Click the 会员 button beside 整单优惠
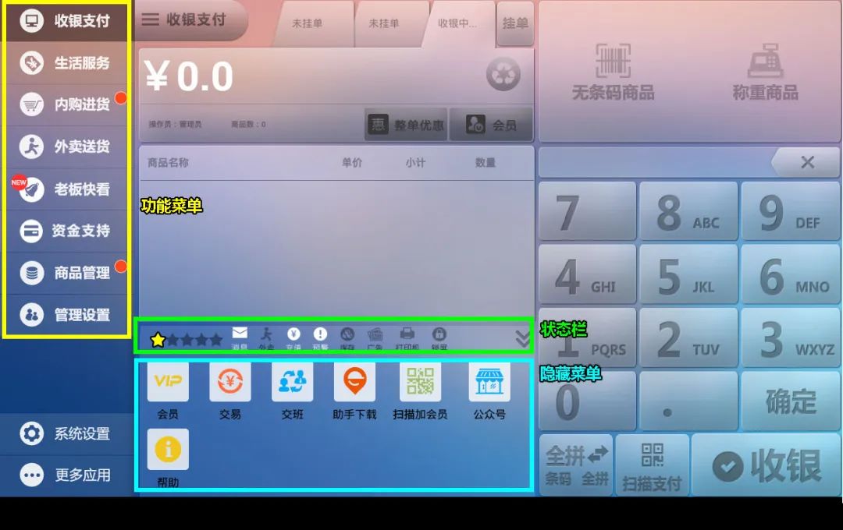The image size is (843, 530). (491, 125)
